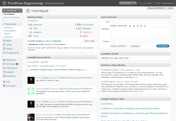This screenshot has height=121, width=176.
Task: Click the Linkek chain icon
Action: pos(4,44)
